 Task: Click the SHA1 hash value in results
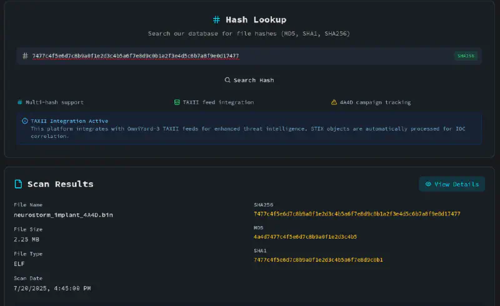[318, 259]
